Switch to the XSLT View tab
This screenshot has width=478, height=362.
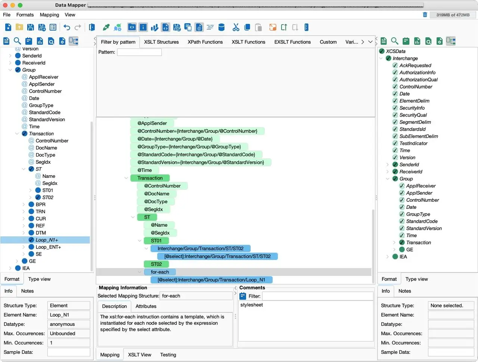click(140, 355)
